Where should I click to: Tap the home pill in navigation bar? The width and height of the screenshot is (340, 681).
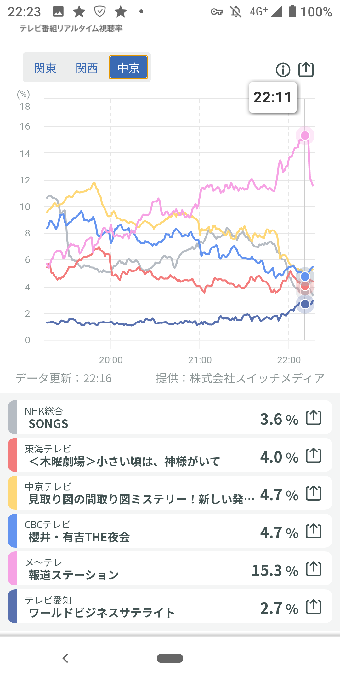coord(170,658)
